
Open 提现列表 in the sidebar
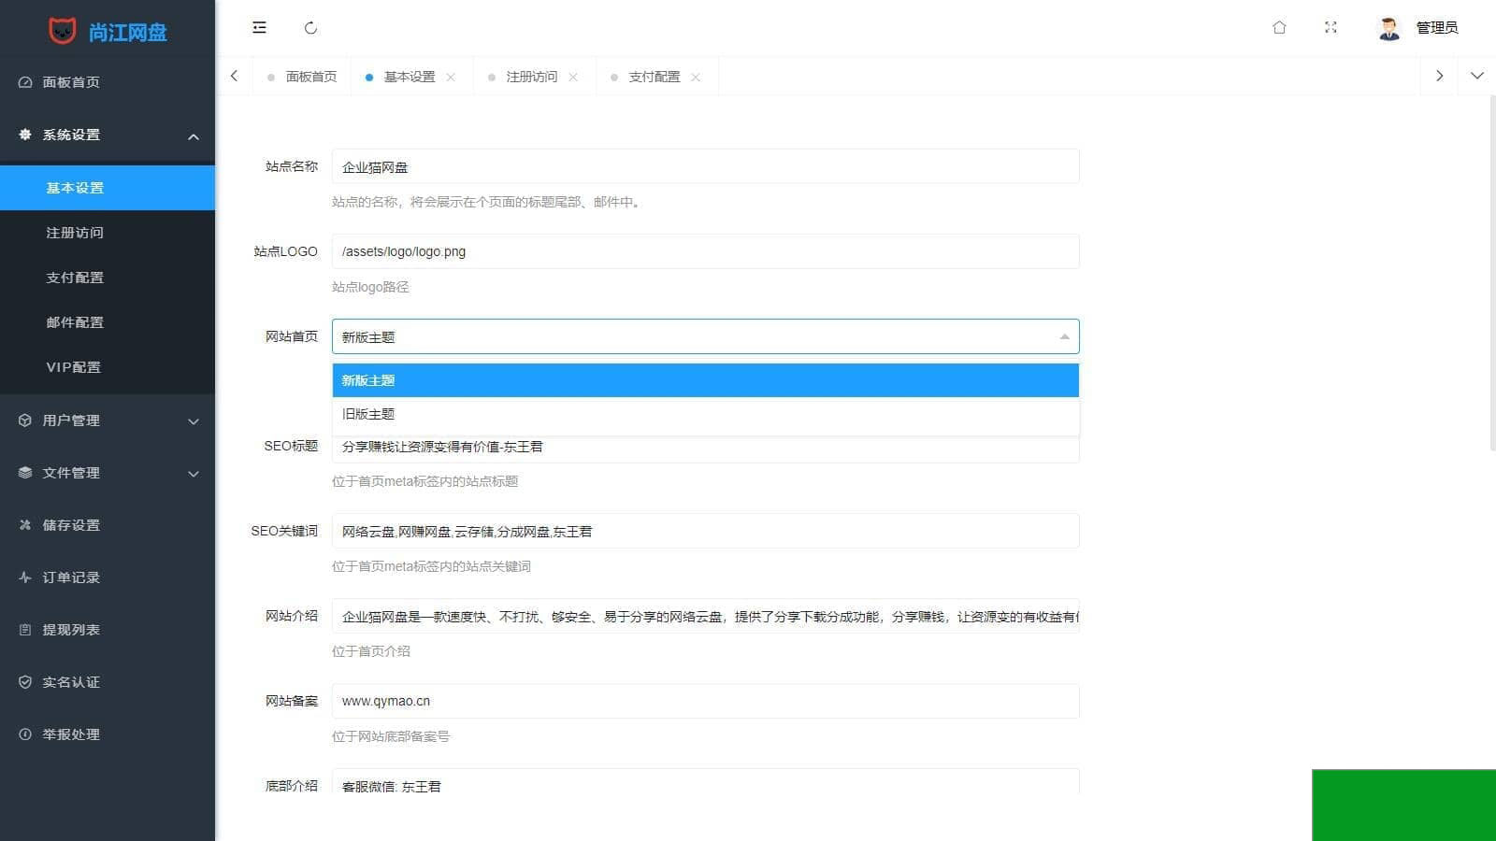pyautogui.click(x=108, y=630)
